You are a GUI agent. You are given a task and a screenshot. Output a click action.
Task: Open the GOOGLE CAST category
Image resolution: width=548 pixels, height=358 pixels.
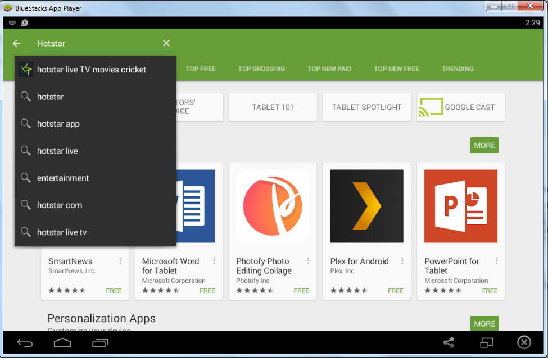pyautogui.click(x=461, y=107)
